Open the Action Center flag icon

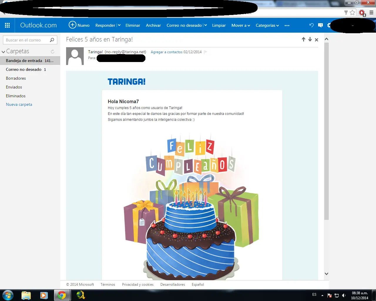click(330, 295)
